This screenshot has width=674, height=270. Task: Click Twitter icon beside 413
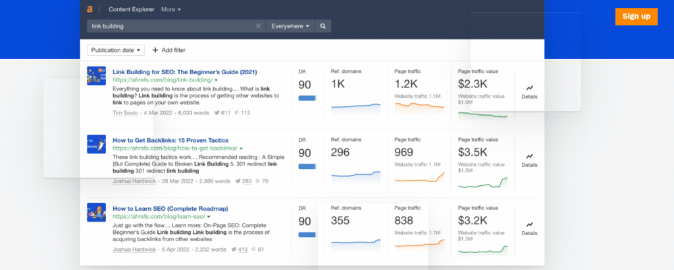click(x=234, y=250)
